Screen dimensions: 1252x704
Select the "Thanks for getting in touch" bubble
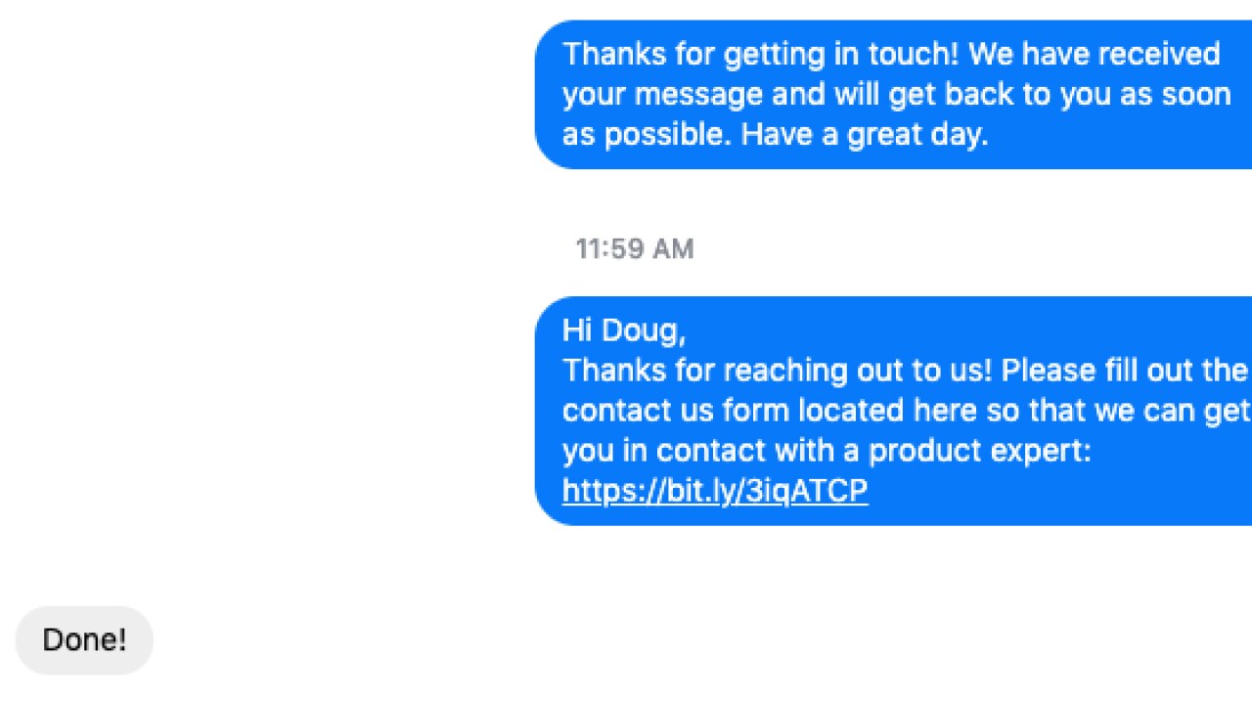click(x=893, y=94)
